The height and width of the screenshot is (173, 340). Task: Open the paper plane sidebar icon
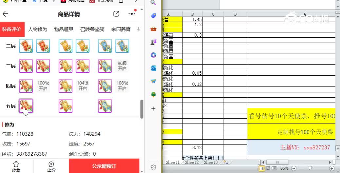[153, 81]
